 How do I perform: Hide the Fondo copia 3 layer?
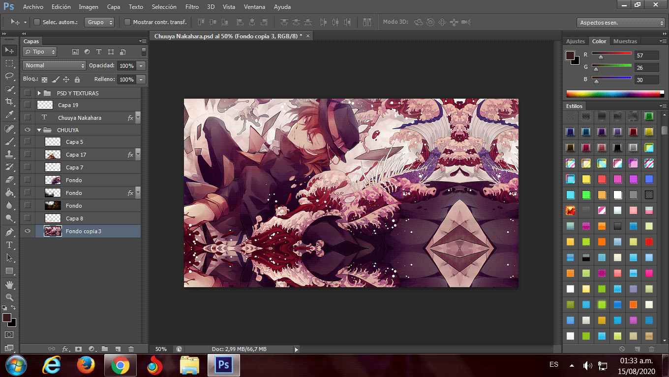point(28,231)
